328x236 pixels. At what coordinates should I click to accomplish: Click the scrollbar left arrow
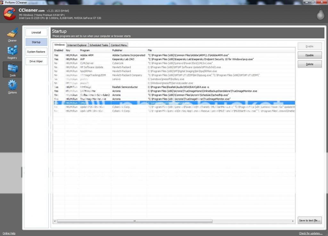click(55, 221)
